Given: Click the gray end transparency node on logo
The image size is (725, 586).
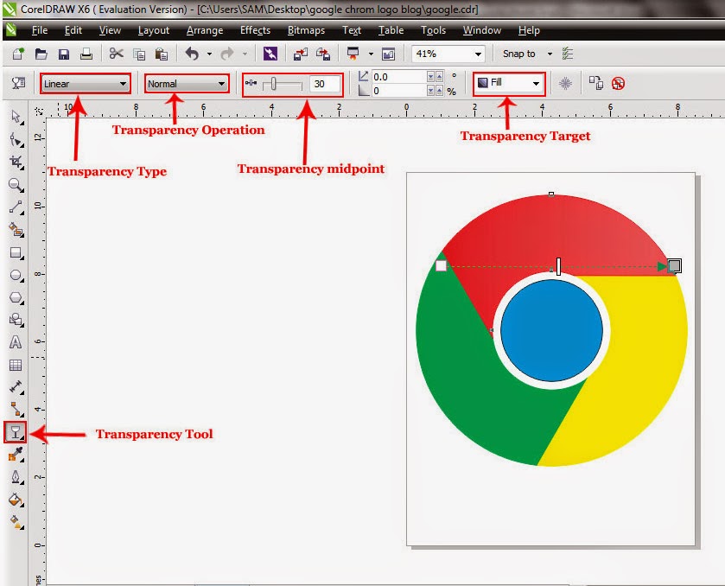Looking at the screenshot, I should 675,265.
